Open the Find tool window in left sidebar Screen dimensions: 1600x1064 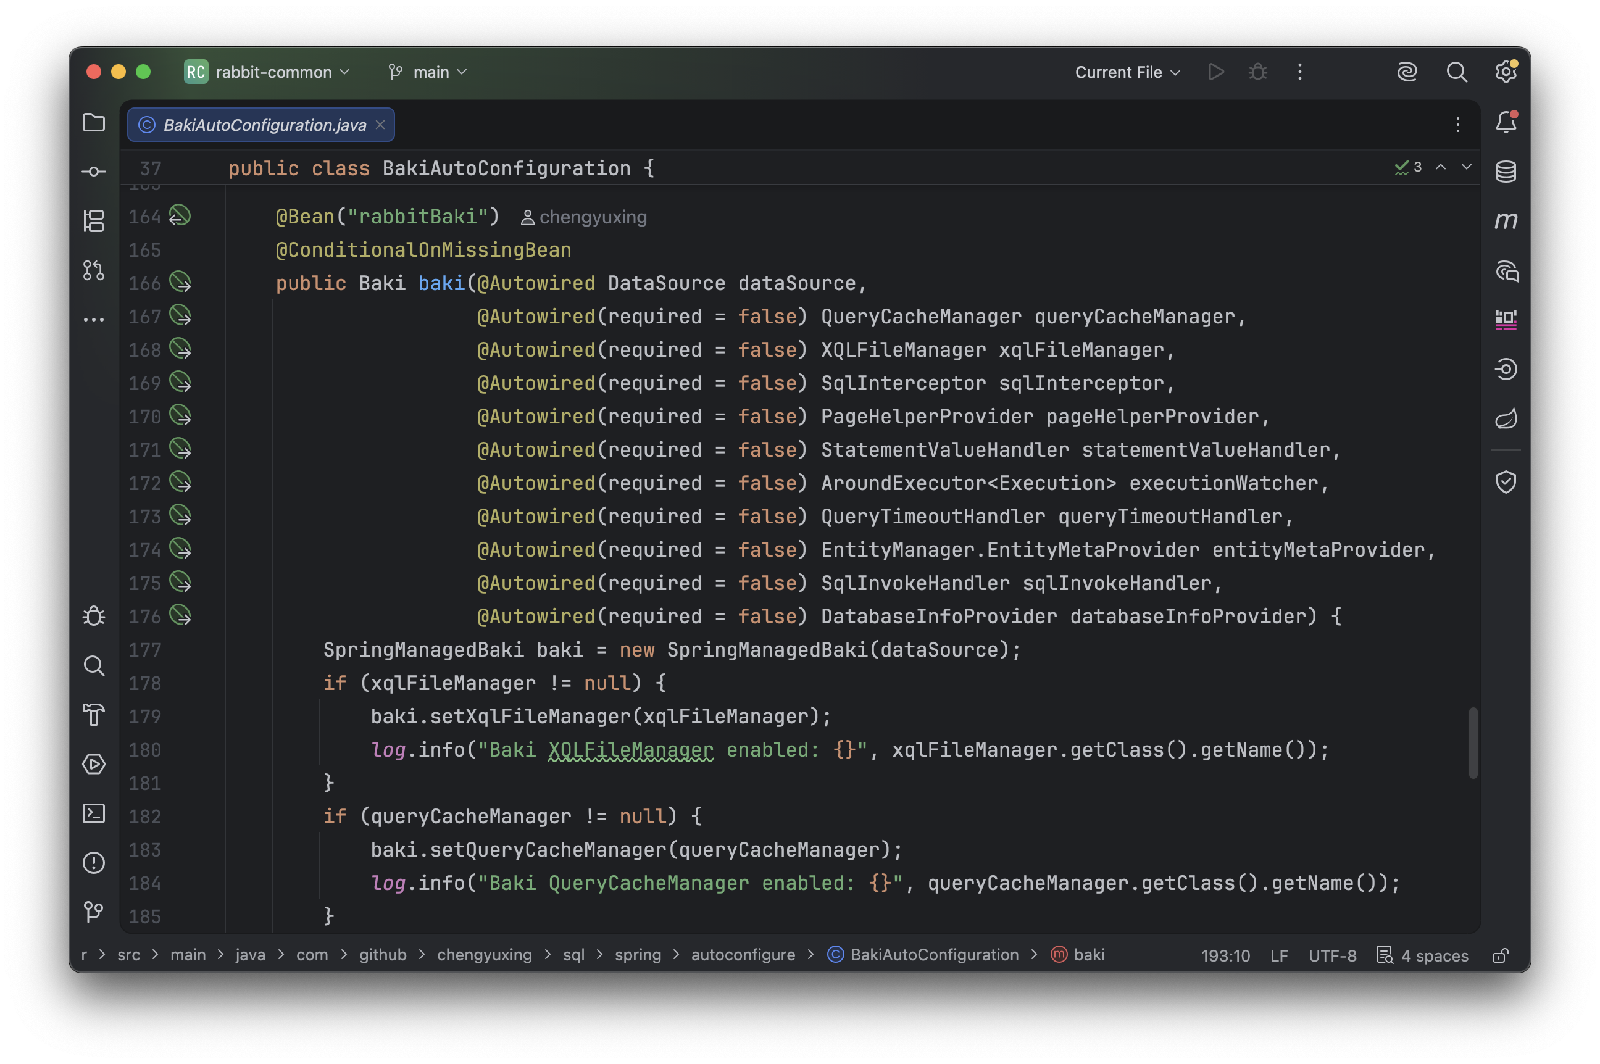(x=94, y=666)
